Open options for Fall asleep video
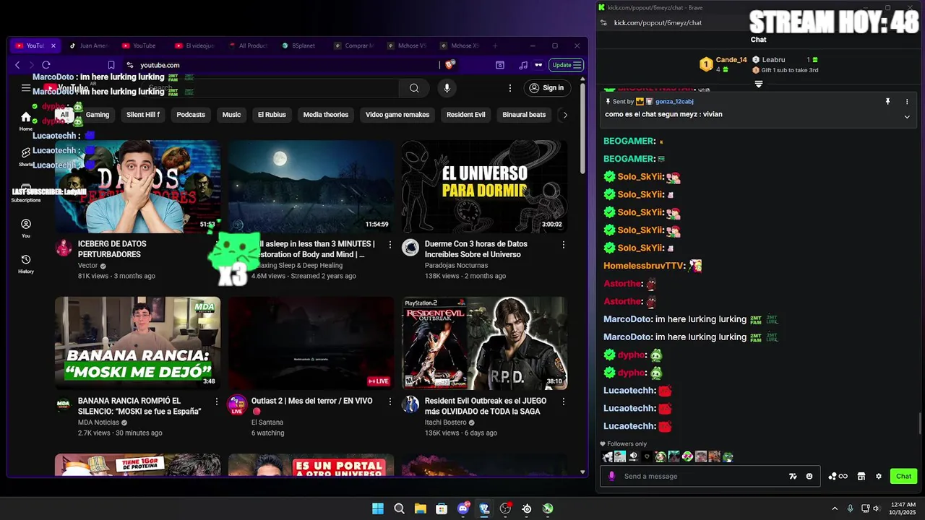 coord(390,245)
